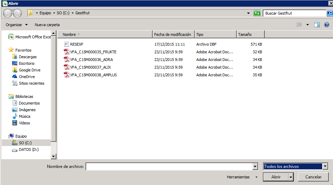The height and width of the screenshot is (185, 333).
Task: Click the search magnifier icon
Action: 329,13
